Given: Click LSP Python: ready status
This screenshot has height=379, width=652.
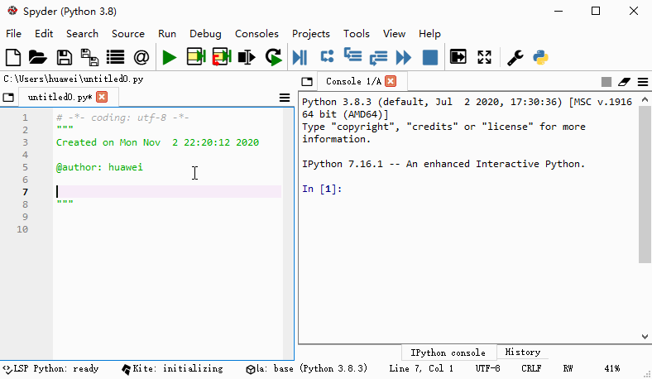Looking at the screenshot, I should point(50,369).
